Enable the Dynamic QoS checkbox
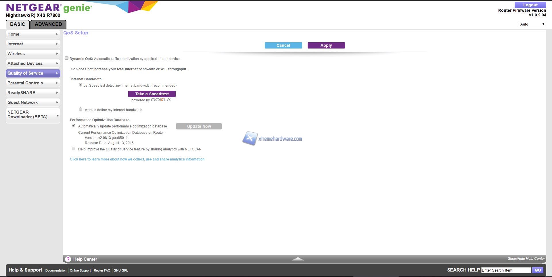 pyautogui.click(x=67, y=58)
